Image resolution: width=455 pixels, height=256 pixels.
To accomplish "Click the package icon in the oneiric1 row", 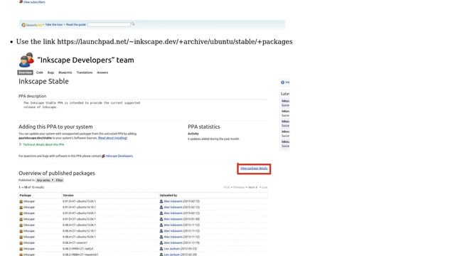I will [x=21, y=243].
